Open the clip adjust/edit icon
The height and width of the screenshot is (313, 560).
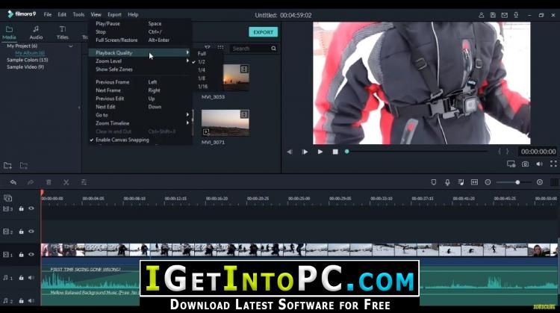tap(84, 182)
